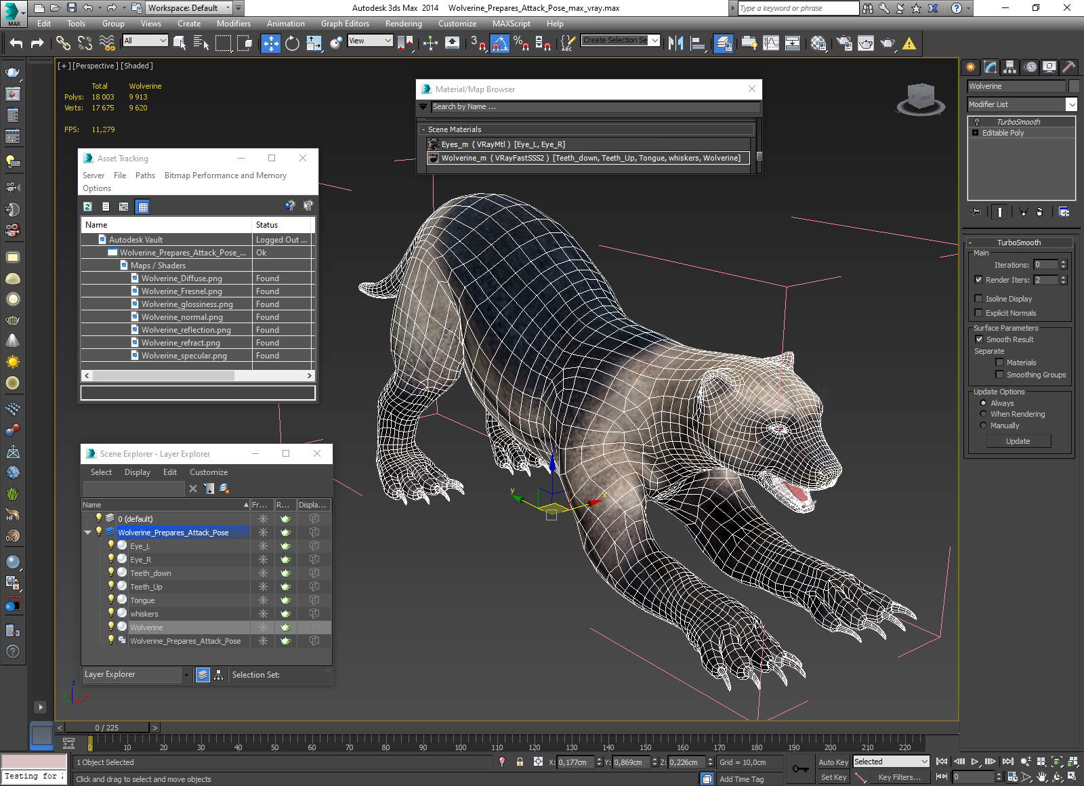1084x786 pixels.
Task: Open the Graph Editors menu
Action: (x=345, y=24)
